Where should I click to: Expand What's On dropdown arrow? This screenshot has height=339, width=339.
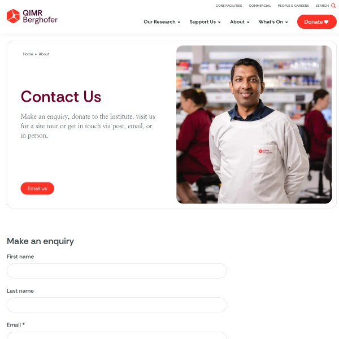[x=286, y=22]
